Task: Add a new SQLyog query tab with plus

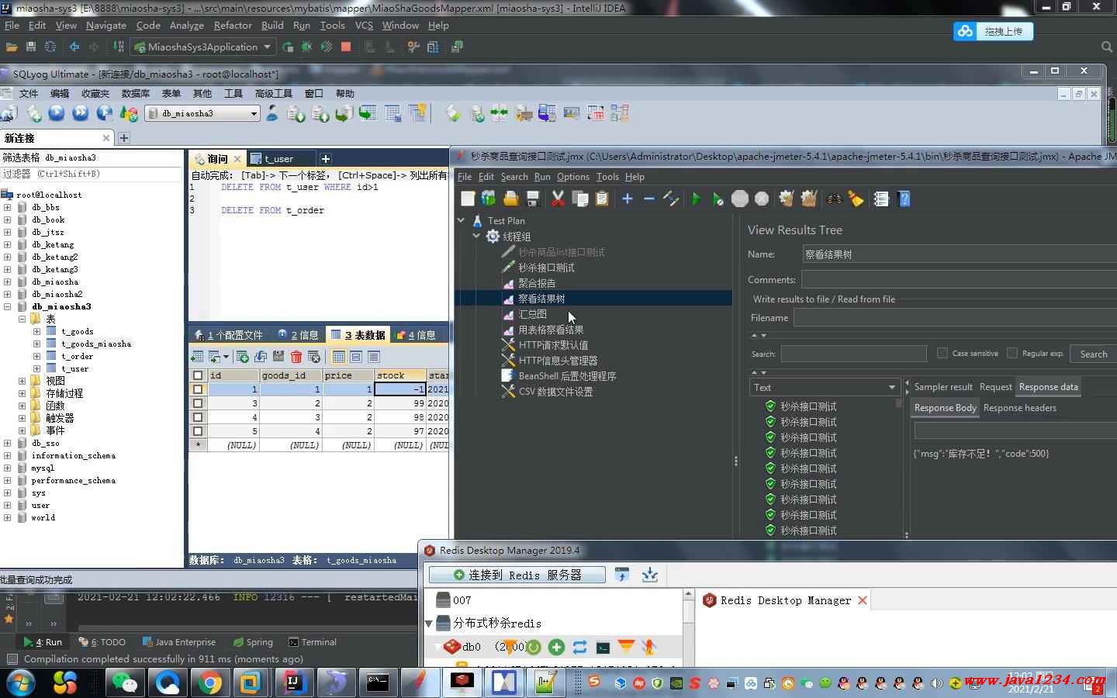Action: pos(326,158)
